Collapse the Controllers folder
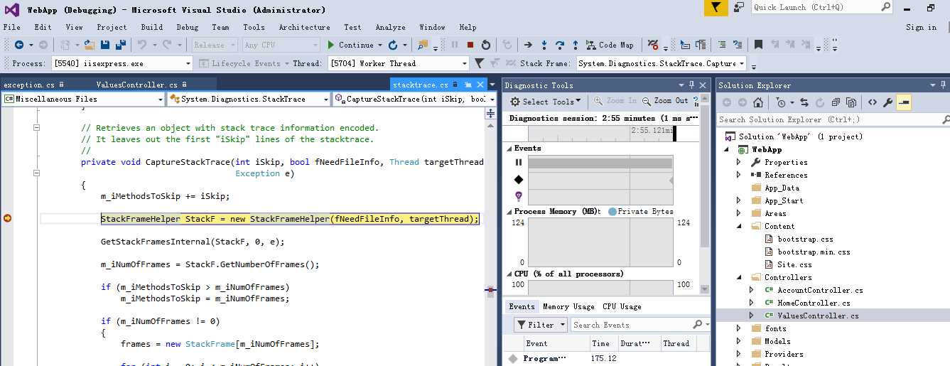This screenshot has height=366, width=950. pyautogui.click(x=739, y=277)
